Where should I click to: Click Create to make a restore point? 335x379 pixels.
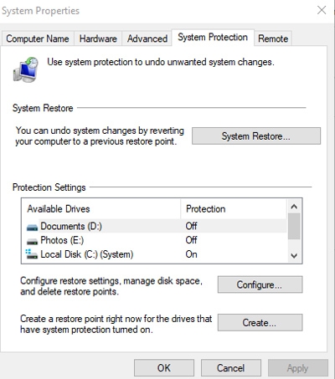click(x=260, y=323)
